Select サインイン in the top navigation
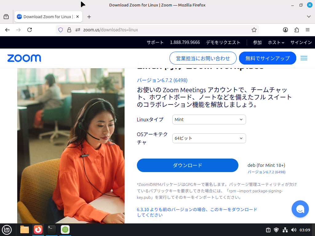This screenshot has height=236, width=315. [x=301, y=42]
